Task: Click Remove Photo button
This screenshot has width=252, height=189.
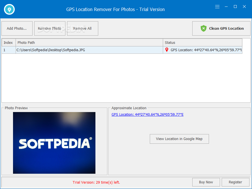Action: (x=50, y=28)
